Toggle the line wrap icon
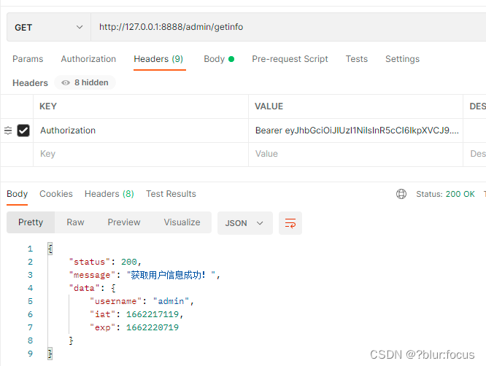The width and height of the screenshot is (486, 366). 290,223
